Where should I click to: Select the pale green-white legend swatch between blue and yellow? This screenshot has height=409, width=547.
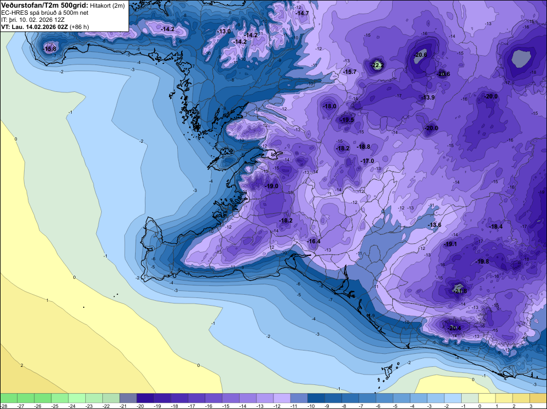point(470,398)
